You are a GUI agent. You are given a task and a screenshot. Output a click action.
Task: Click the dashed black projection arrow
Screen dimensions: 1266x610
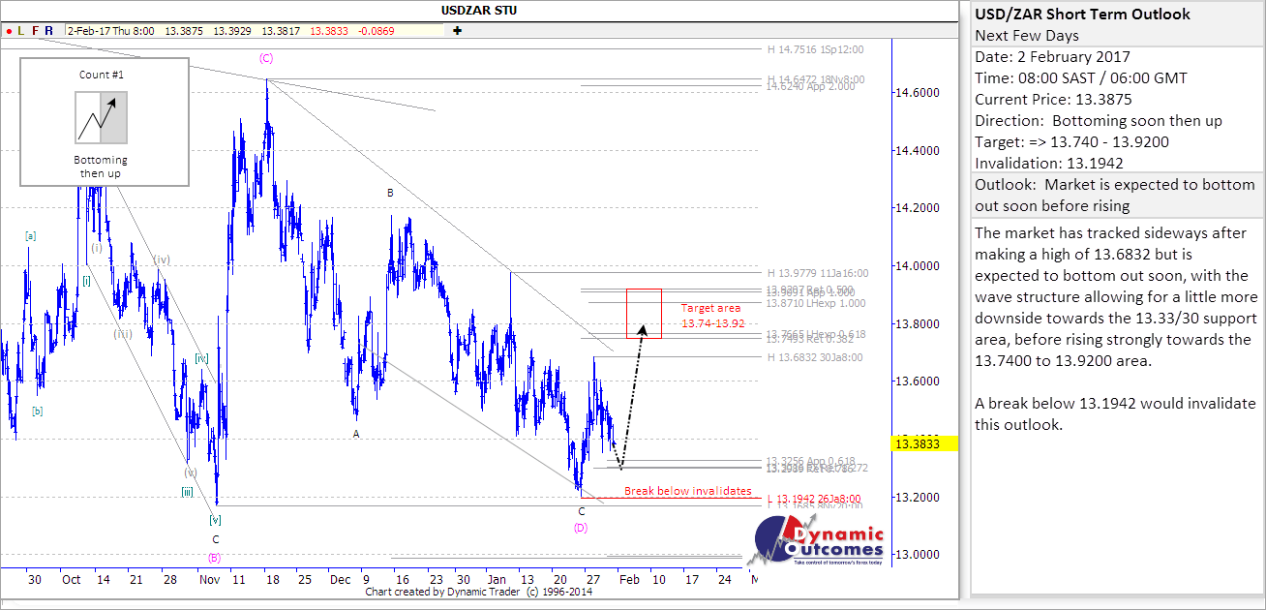click(x=631, y=407)
